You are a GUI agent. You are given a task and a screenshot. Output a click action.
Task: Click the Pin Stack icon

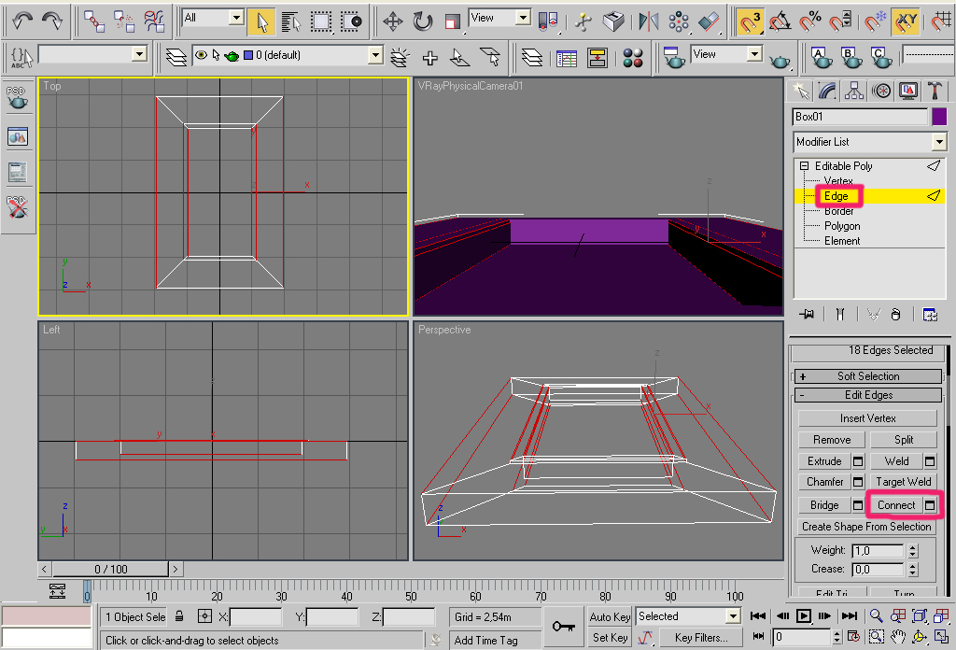[807, 314]
